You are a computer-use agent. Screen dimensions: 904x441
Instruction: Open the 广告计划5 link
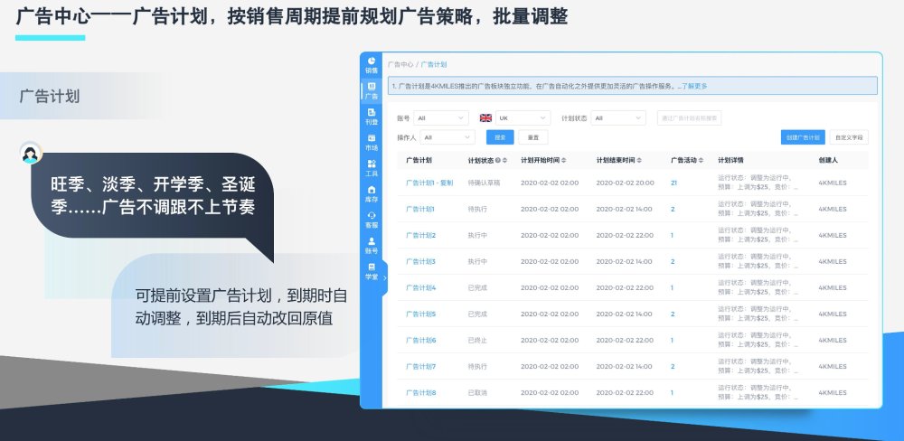pyautogui.click(x=421, y=314)
